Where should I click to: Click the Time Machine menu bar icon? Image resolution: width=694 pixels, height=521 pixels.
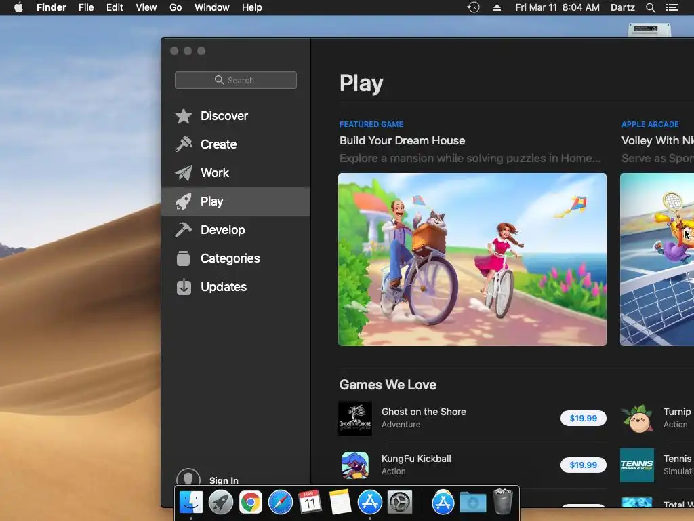point(473,7)
